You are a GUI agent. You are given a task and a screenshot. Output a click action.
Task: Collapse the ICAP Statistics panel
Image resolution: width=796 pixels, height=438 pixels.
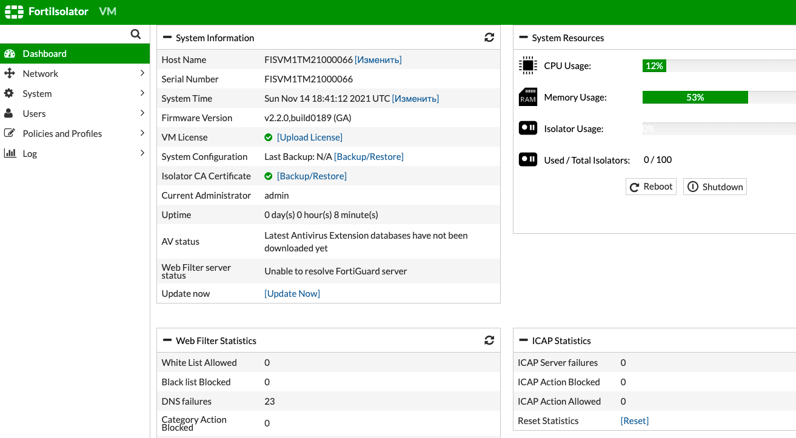(524, 340)
